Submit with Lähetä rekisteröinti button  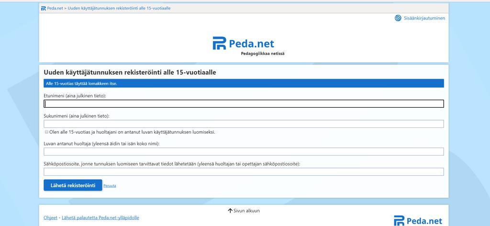click(x=73, y=185)
